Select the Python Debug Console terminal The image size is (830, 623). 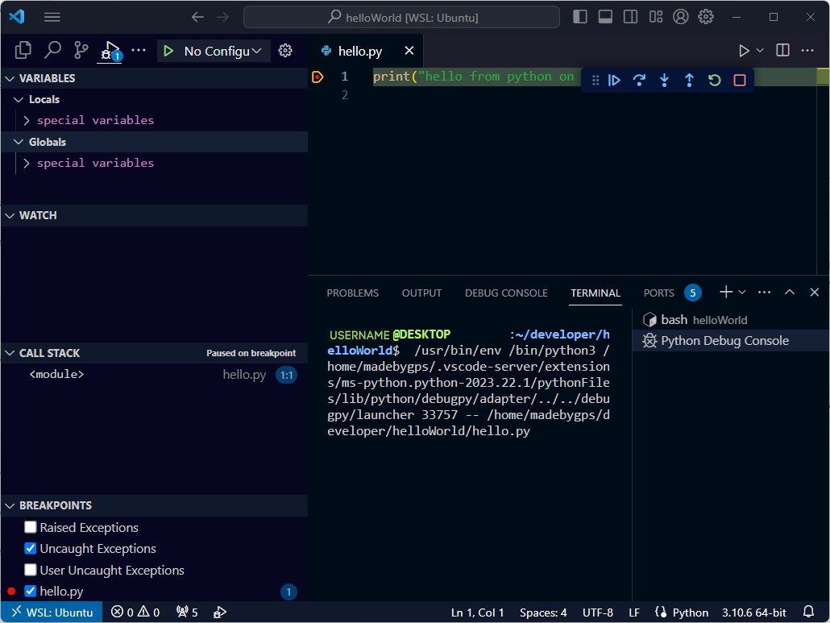tap(725, 340)
